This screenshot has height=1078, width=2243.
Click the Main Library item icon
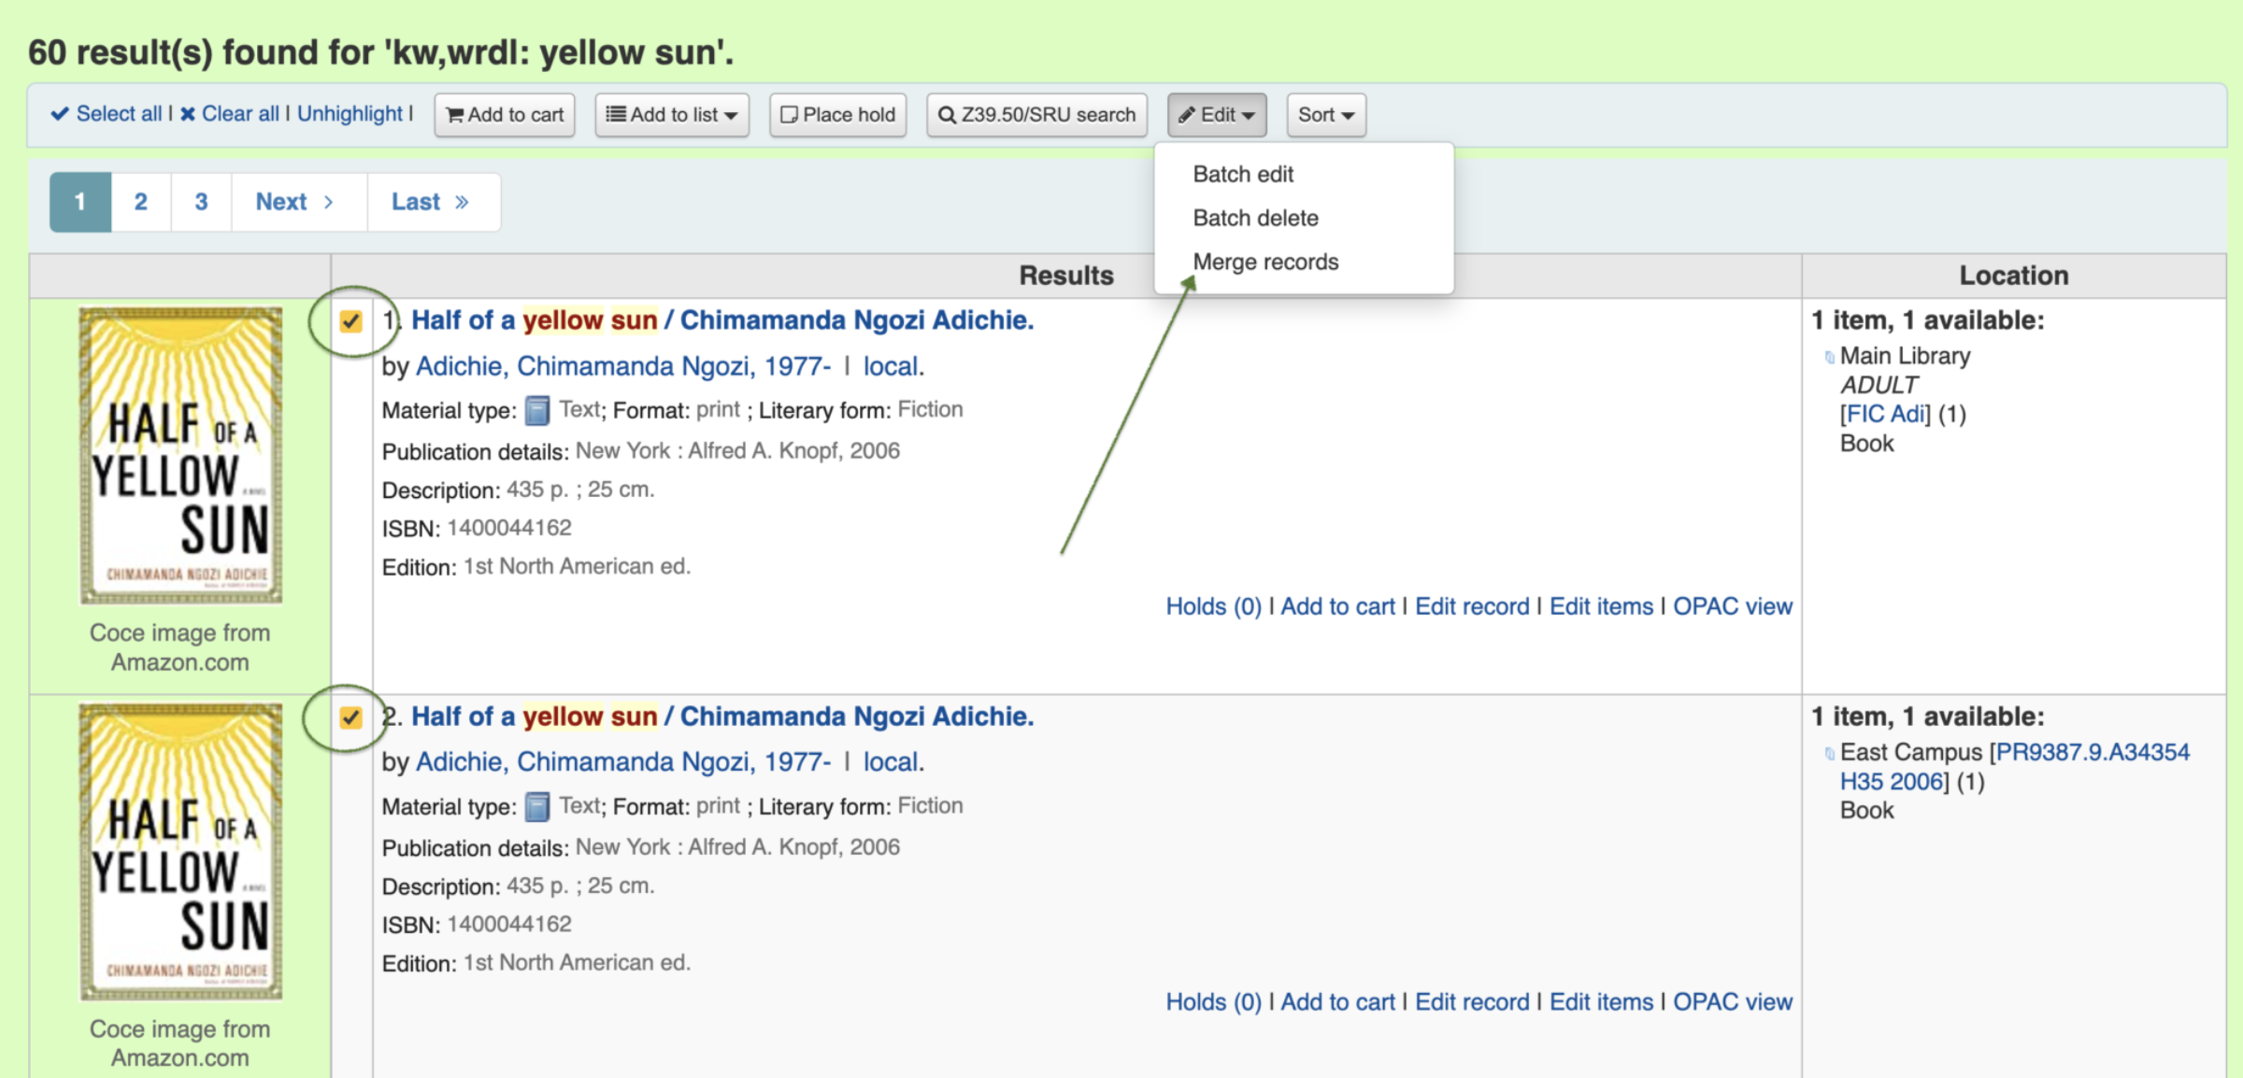pos(1829,357)
